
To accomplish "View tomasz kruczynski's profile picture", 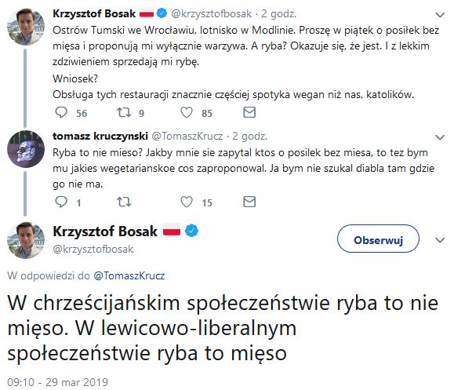I will (x=26, y=149).
